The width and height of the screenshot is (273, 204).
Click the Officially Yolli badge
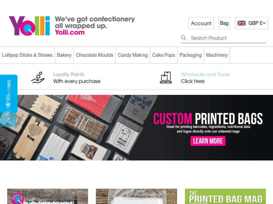(x=17, y=199)
